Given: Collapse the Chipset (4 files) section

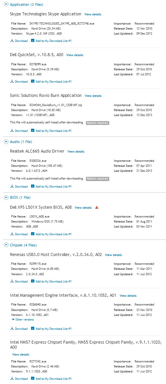Looking at the screenshot, I should pos(6,245).
